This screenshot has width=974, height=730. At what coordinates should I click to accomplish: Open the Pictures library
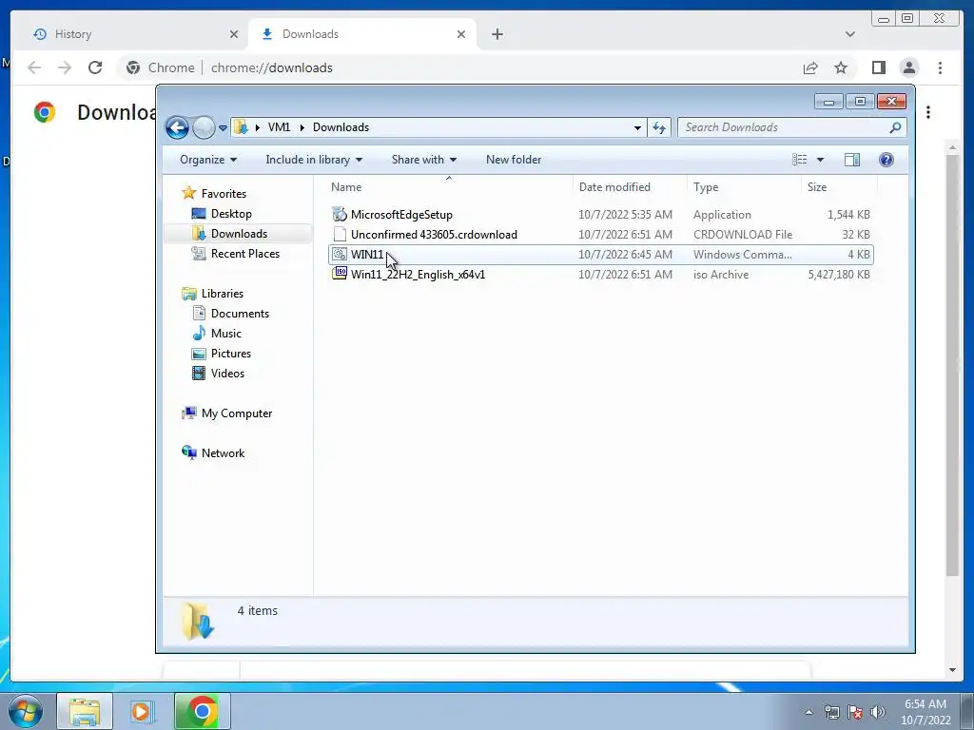click(x=230, y=354)
